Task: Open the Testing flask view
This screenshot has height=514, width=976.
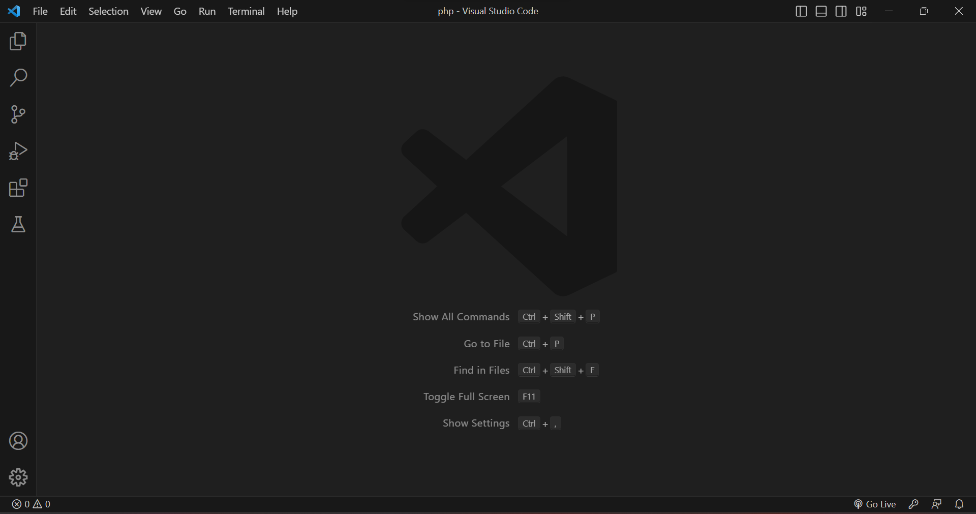Action: tap(18, 224)
